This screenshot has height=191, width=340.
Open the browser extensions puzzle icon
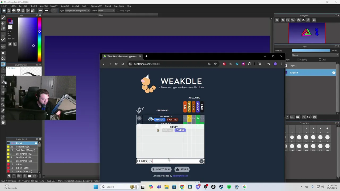[x=250, y=64]
